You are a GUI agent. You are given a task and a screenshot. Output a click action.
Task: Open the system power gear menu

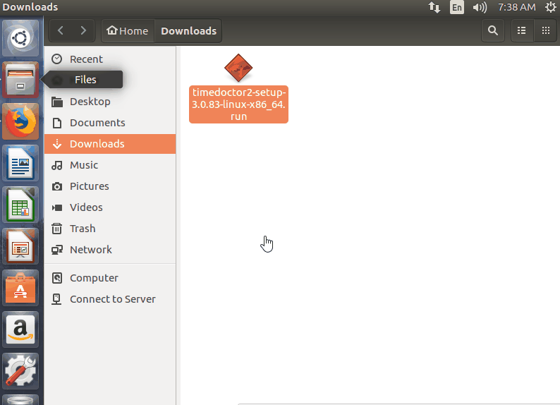551,7
